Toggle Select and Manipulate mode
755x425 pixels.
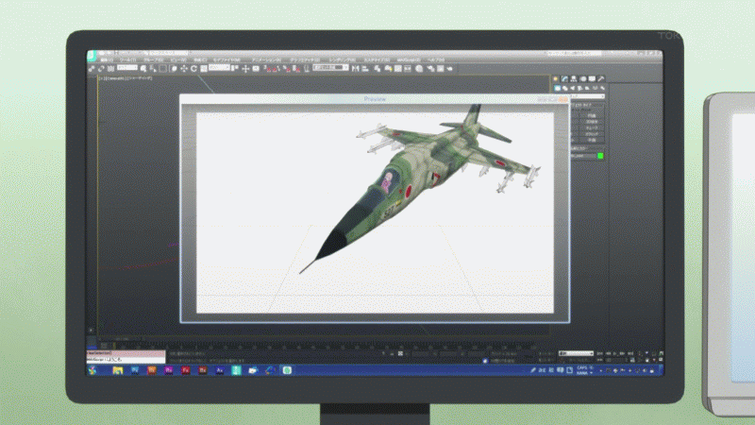[245, 68]
